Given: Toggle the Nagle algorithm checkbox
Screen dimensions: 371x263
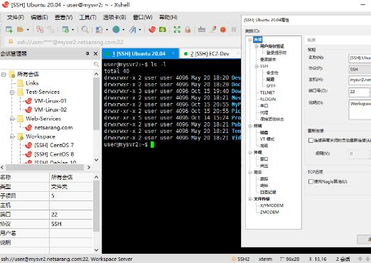Looking at the screenshot, I should 311,181.
